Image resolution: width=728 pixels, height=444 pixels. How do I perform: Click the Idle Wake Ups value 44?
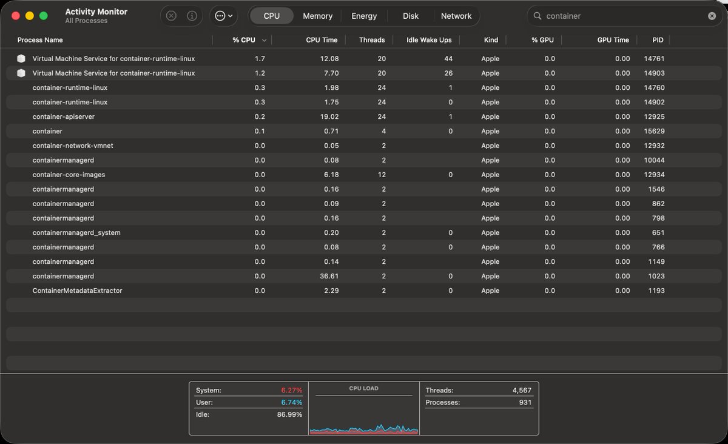click(x=448, y=59)
